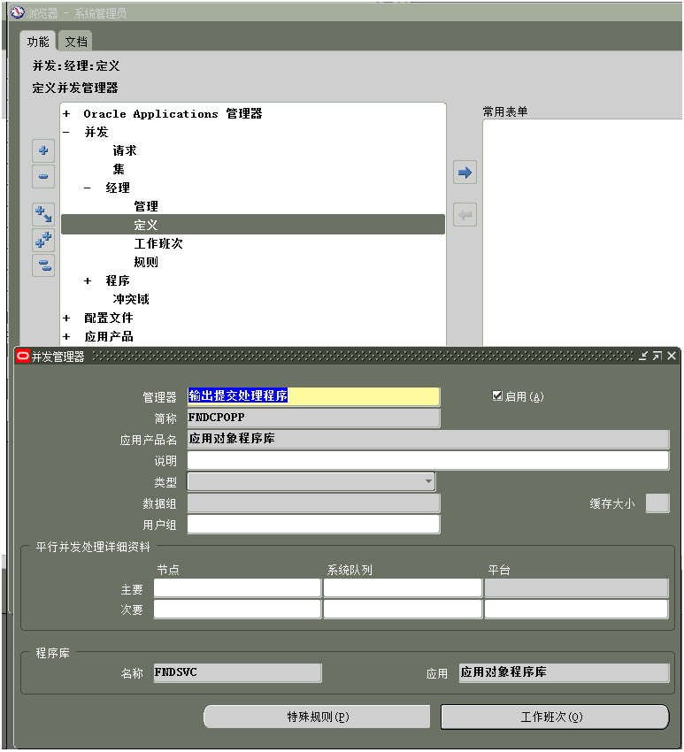Expand the 配置文件 tree node
This screenshot has width=684, height=752.
(66, 318)
